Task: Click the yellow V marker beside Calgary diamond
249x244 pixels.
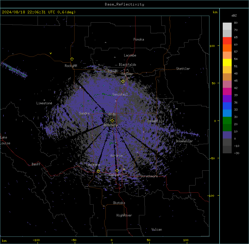Action: pos(124,169)
